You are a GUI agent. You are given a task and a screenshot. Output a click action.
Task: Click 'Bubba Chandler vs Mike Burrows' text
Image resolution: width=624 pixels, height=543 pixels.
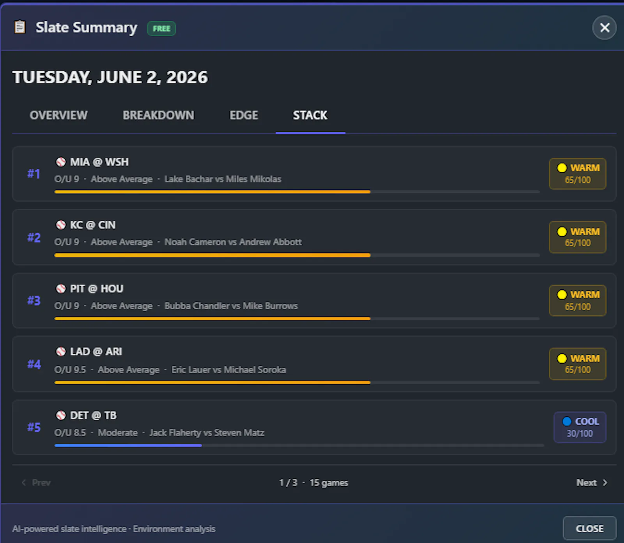click(231, 306)
